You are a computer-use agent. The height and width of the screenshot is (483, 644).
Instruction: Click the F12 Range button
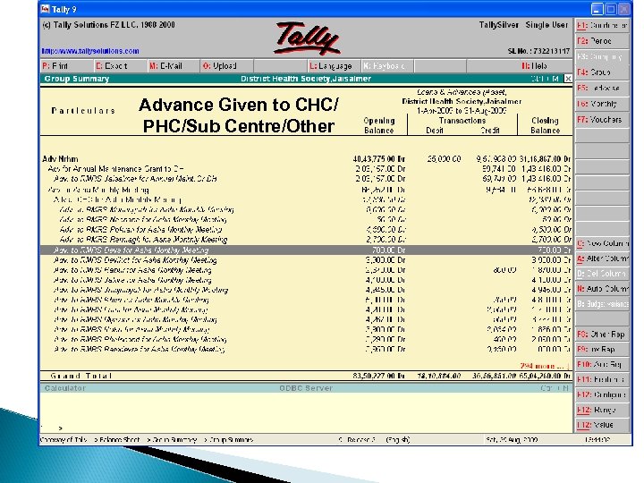602,410
